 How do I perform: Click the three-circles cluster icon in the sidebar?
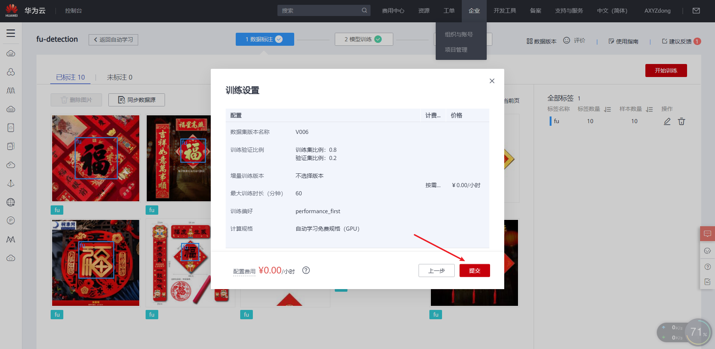[x=11, y=72]
